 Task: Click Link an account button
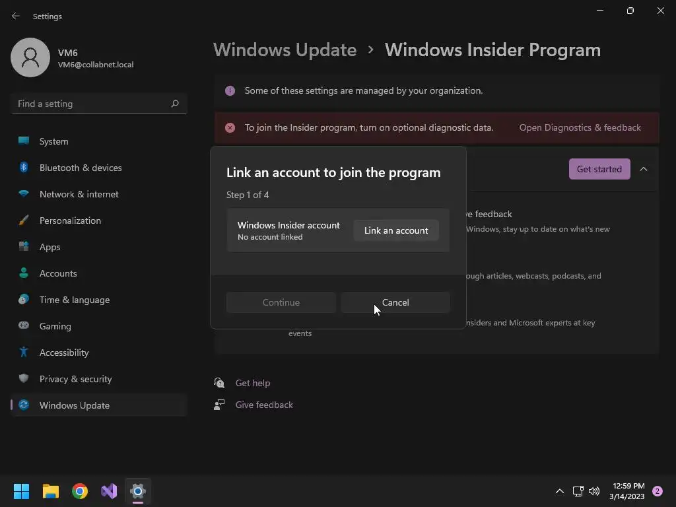click(x=396, y=230)
